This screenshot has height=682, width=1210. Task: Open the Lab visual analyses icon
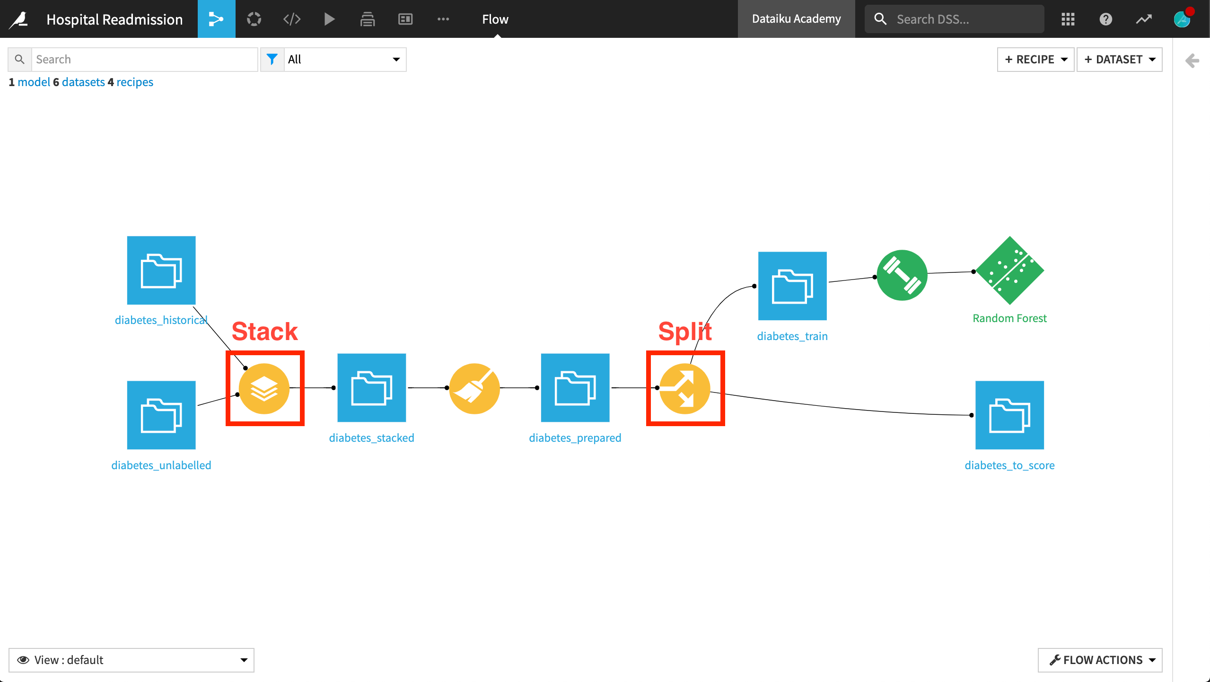(254, 19)
